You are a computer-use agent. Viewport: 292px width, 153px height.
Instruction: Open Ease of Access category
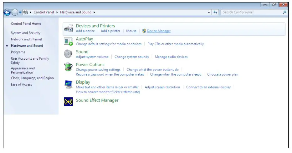[21, 84]
